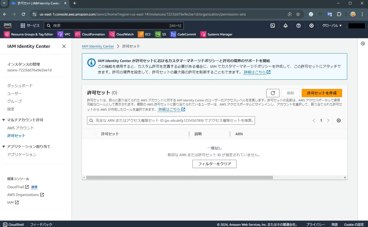Click the 推奨 badge next to CloudTrail

[x=34, y=187]
